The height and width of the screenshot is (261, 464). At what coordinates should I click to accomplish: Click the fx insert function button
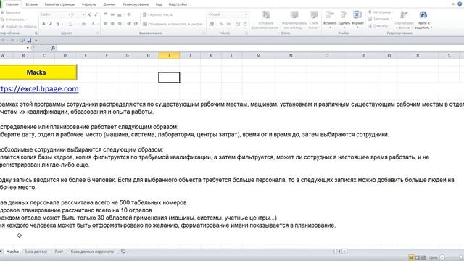53,48
